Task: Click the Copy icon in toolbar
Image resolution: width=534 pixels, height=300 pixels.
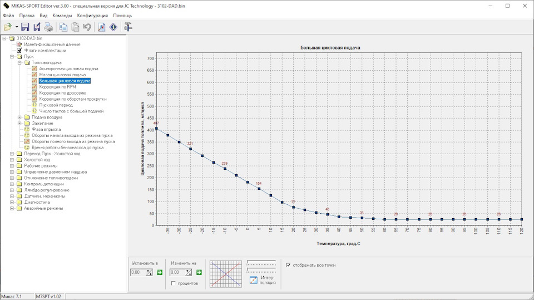Action: tap(63, 27)
